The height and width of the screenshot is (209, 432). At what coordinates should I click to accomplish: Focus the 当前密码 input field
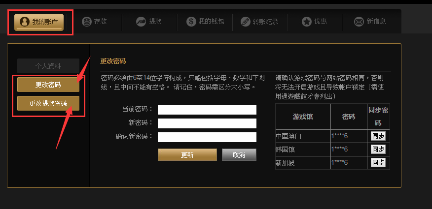tap(207, 110)
